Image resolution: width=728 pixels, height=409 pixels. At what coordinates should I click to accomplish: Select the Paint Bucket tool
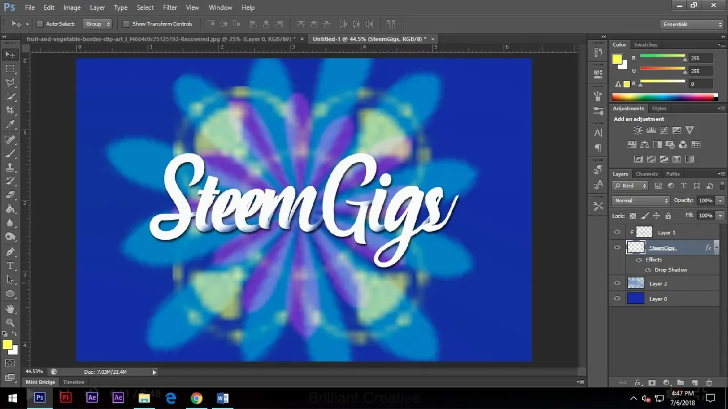pos(10,210)
